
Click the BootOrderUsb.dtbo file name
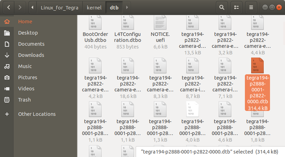click(x=95, y=37)
